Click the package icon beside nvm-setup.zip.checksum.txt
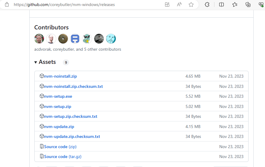 click(x=42, y=116)
